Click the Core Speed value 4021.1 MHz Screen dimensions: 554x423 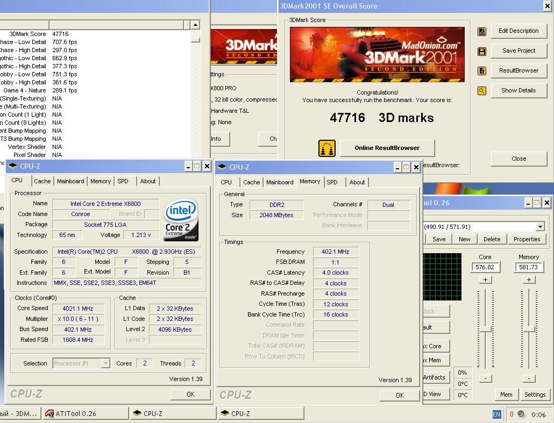[78, 309]
